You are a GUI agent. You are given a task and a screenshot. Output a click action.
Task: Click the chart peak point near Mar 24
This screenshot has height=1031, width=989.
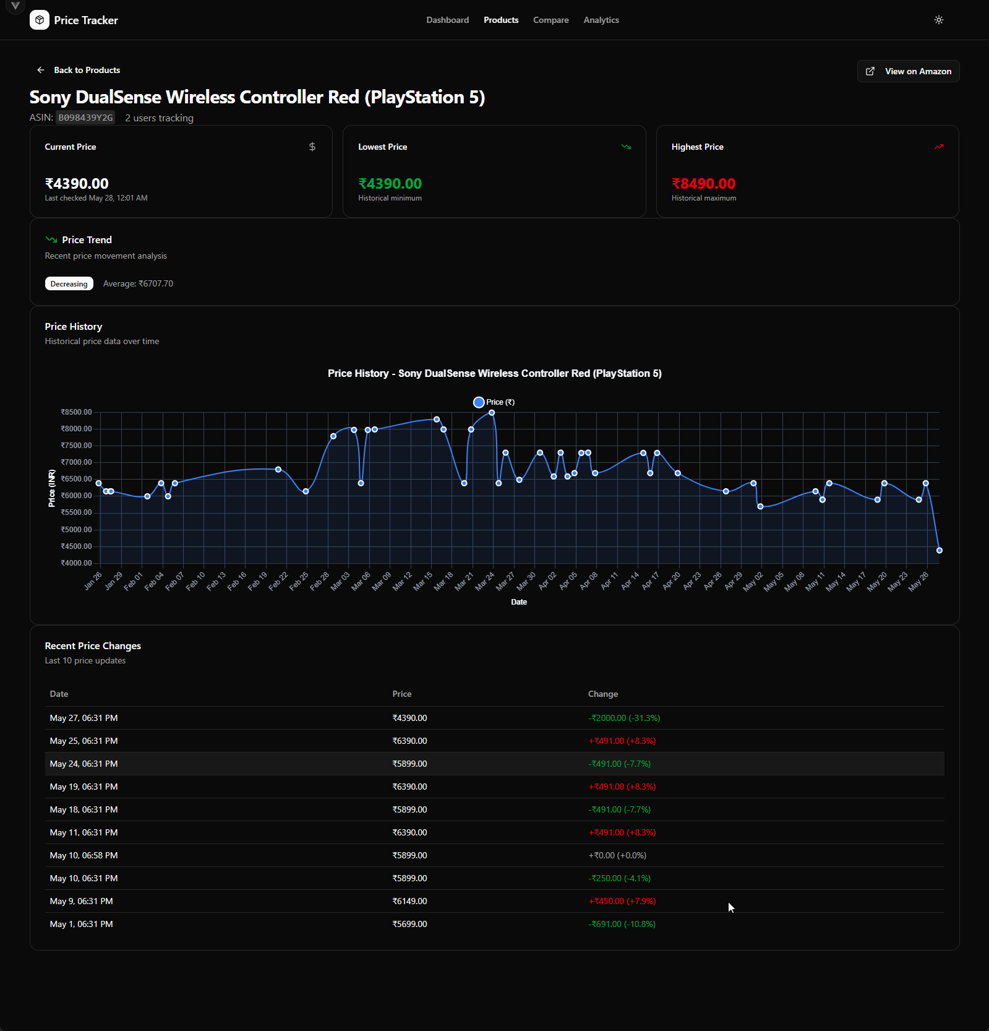[492, 413]
